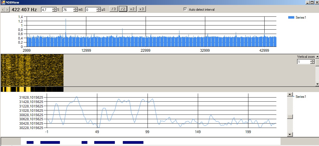Click the fourth blue Morse bar, the second long one

coord(105,142)
